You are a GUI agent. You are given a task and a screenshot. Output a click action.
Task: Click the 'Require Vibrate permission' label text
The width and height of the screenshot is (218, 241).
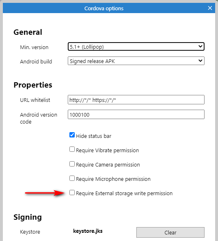coord(107,150)
